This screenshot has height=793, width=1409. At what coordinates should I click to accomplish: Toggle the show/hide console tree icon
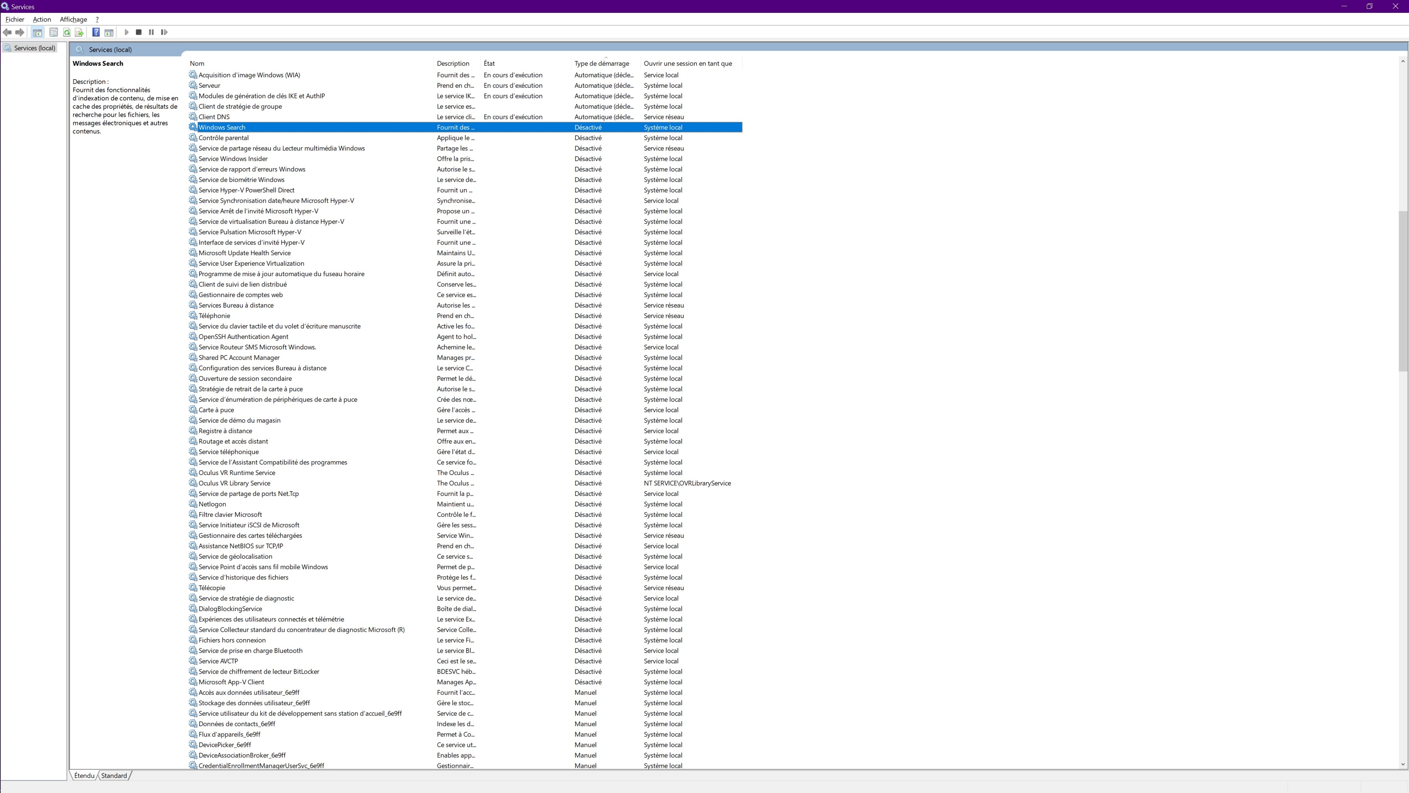[x=37, y=32]
